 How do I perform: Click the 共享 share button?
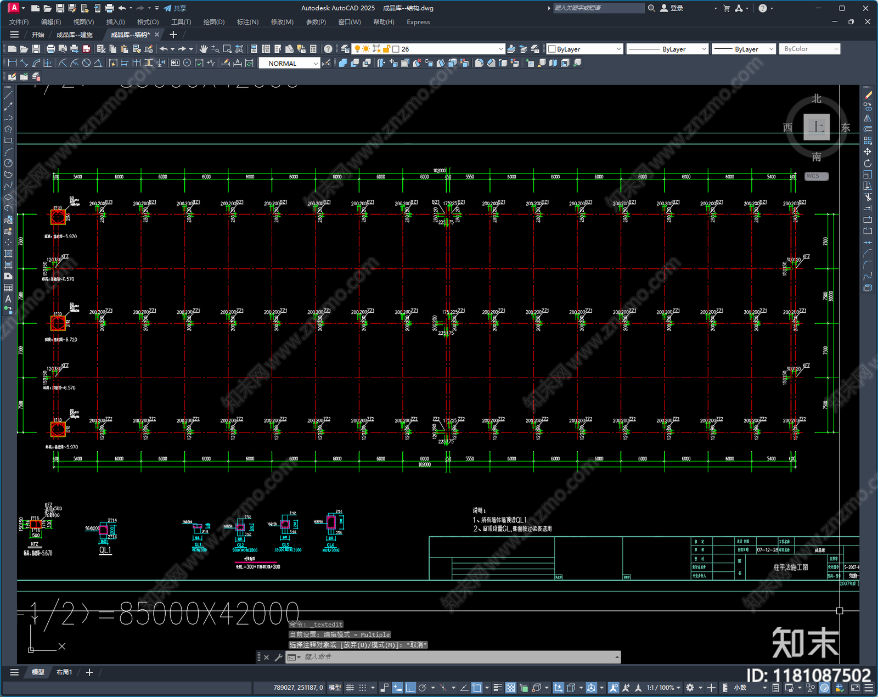[x=175, y=8]
